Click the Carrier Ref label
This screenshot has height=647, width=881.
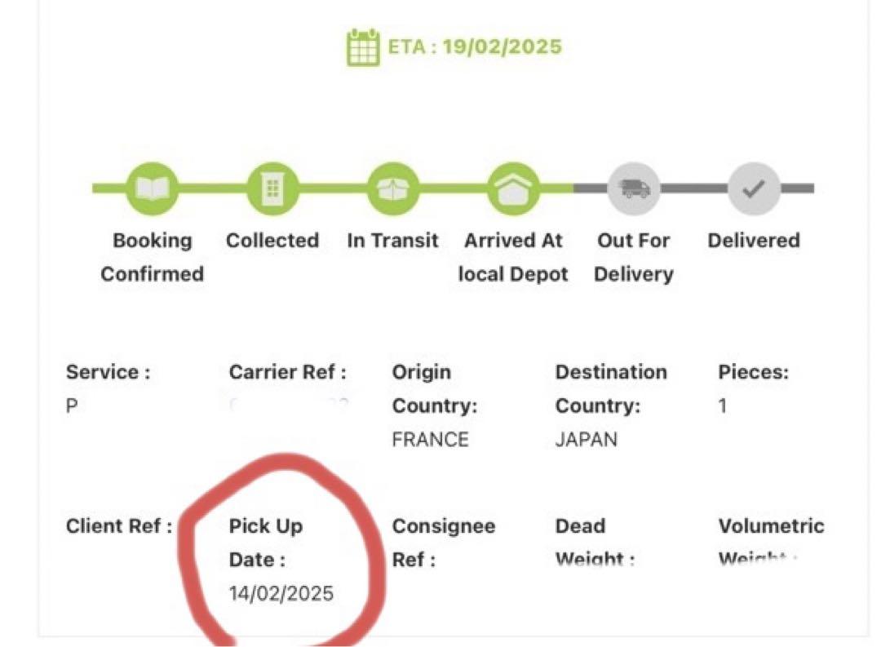point(288,372)
